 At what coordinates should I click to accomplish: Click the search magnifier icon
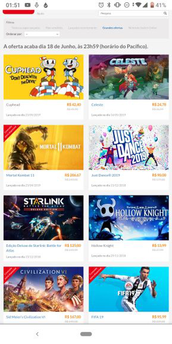pyautogui.click(x=165, y=13)
